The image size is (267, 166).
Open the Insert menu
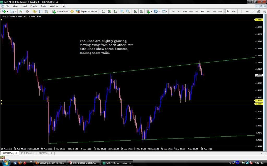(x=24, y=6)
